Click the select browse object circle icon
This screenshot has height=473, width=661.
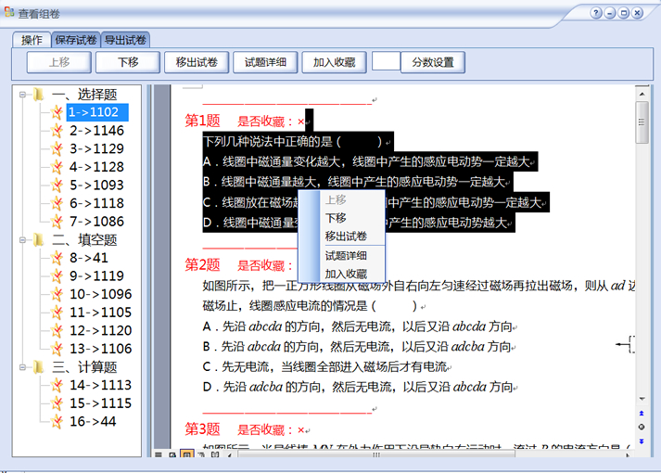642,427
